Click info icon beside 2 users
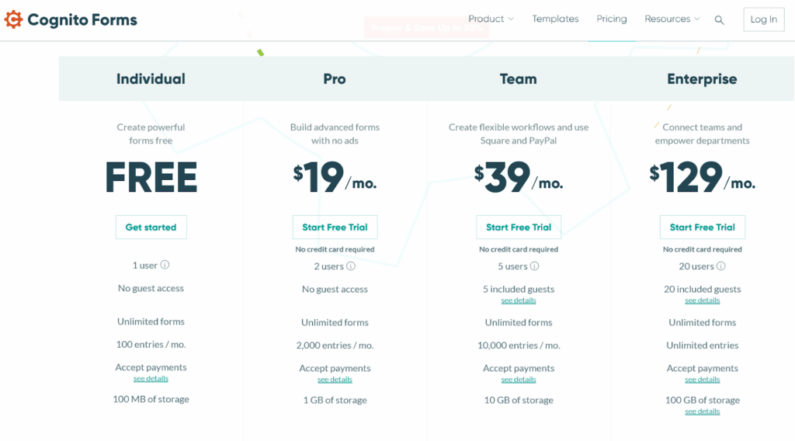Viewport: 795px width, 441px height. pos(351,266)
